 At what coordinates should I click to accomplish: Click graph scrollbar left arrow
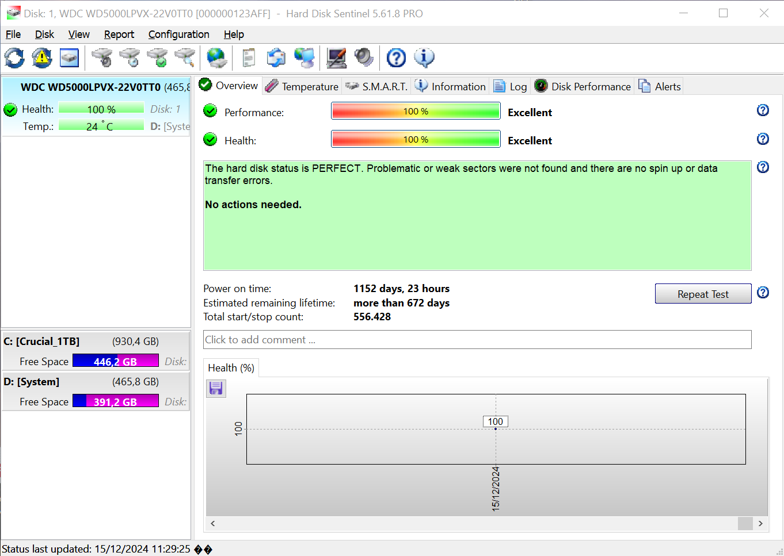(213, 523)
